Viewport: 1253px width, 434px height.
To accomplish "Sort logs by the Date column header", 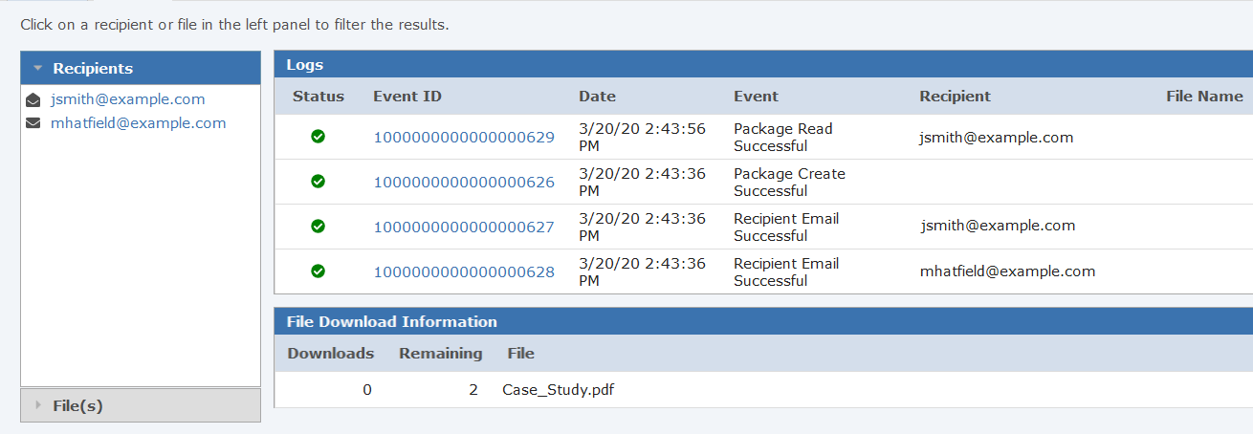I will 597,97.
